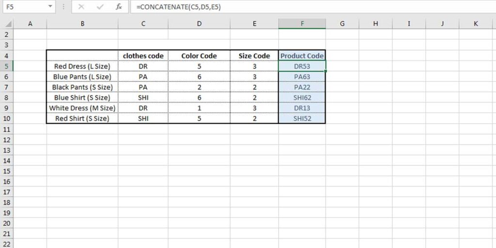This screenshot has height=248, width=496.
Task: Select column B header
Action: tap(82, 24)
